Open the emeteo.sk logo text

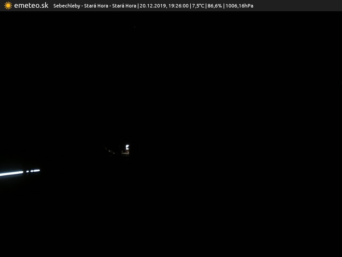click(31, 5)
